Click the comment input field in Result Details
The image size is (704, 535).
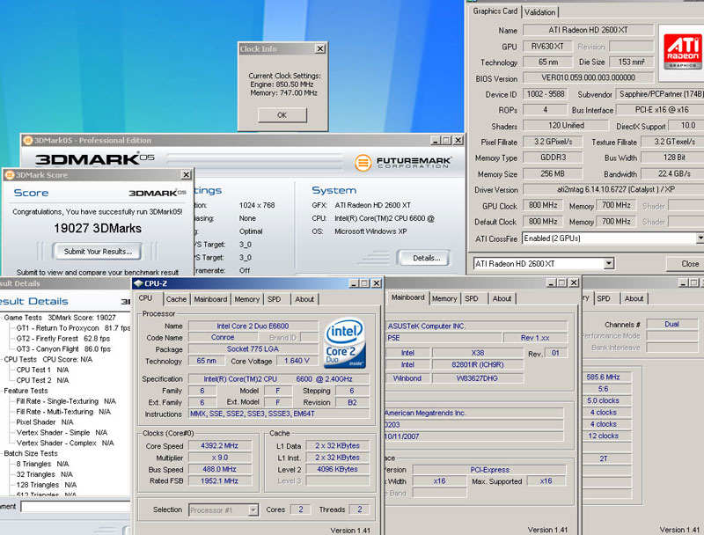(76, 506)
